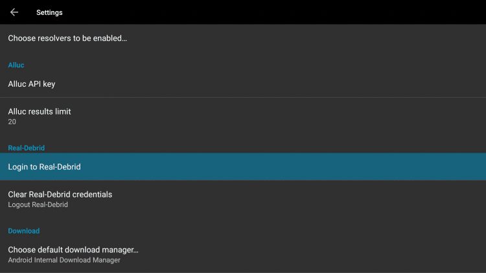
Task: Clear Real-Debrid credentials
Action: click(243, 199)
